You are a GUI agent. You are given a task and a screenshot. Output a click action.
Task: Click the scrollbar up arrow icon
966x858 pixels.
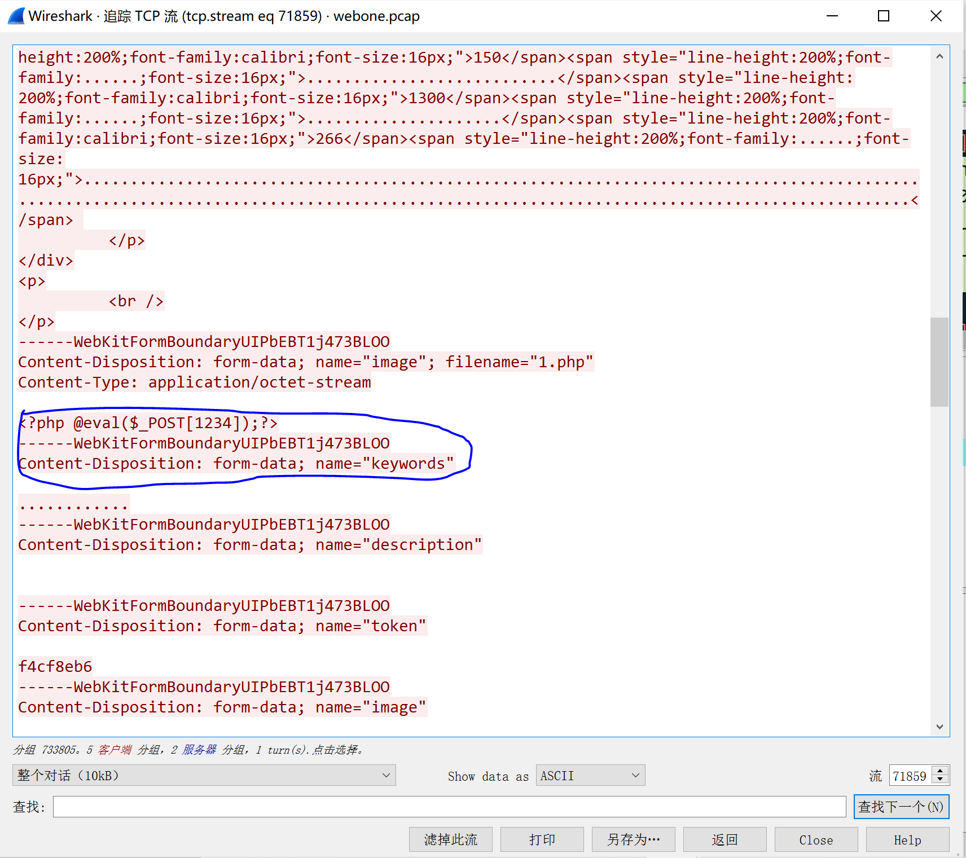939,56
